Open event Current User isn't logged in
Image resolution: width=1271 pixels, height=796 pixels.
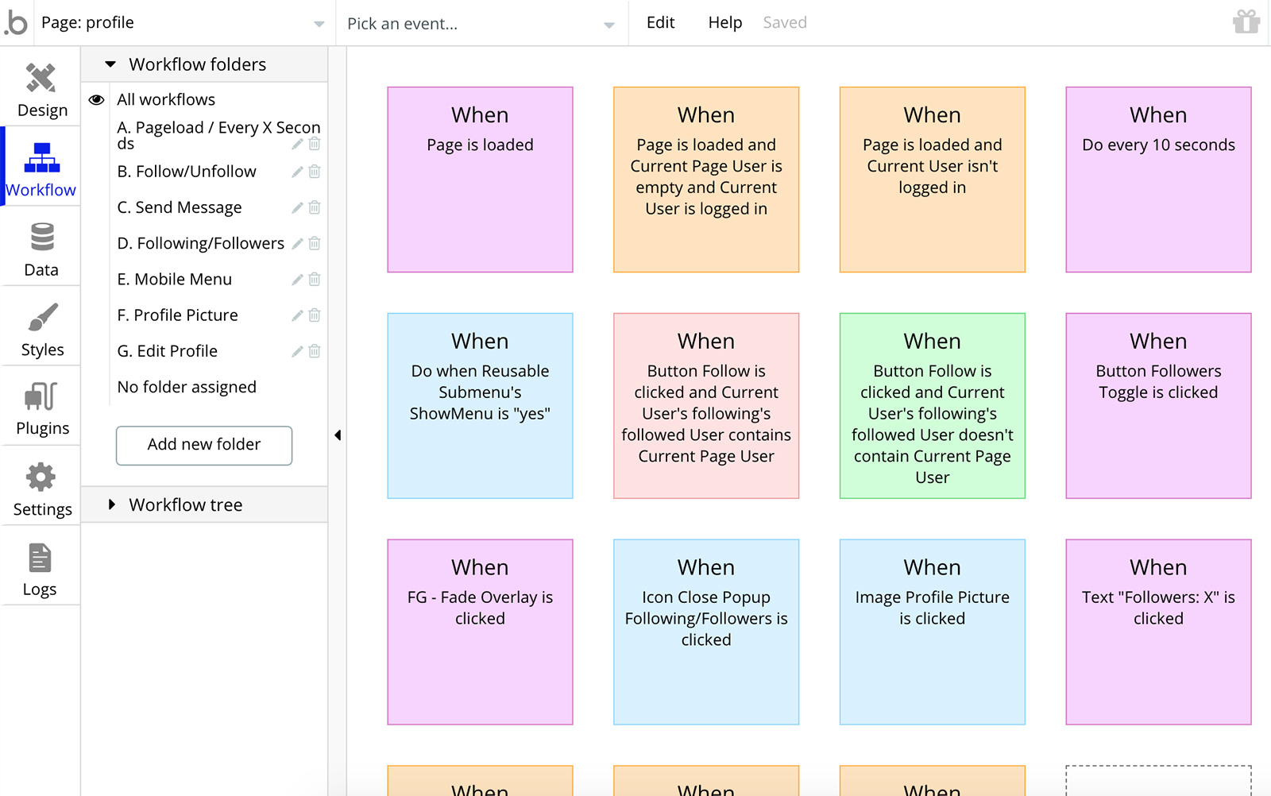click(933, 180)
